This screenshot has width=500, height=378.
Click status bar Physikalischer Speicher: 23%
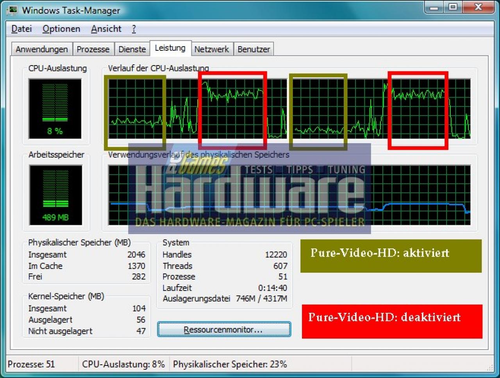pyautogui.click(x=230, y=364)
